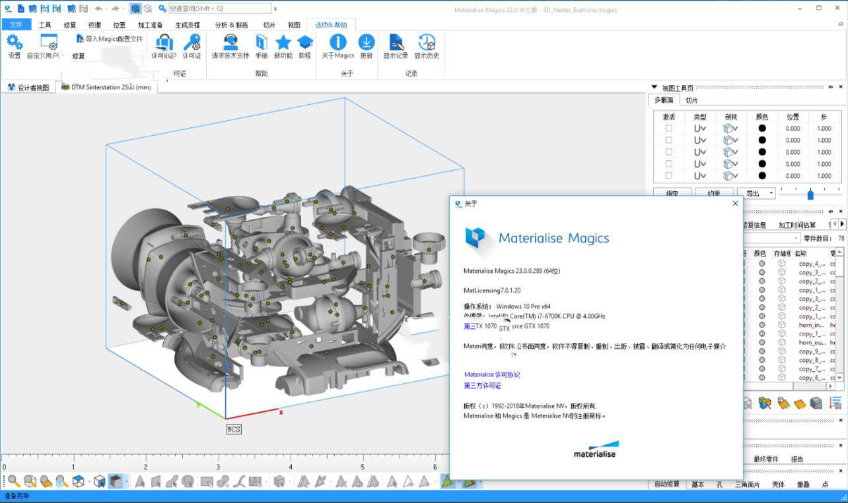Image resolution: width=848 pixels, height=503 pixels.
Task: Open 教程 tutorial graduation cap icon
Action: coord(304,42)
